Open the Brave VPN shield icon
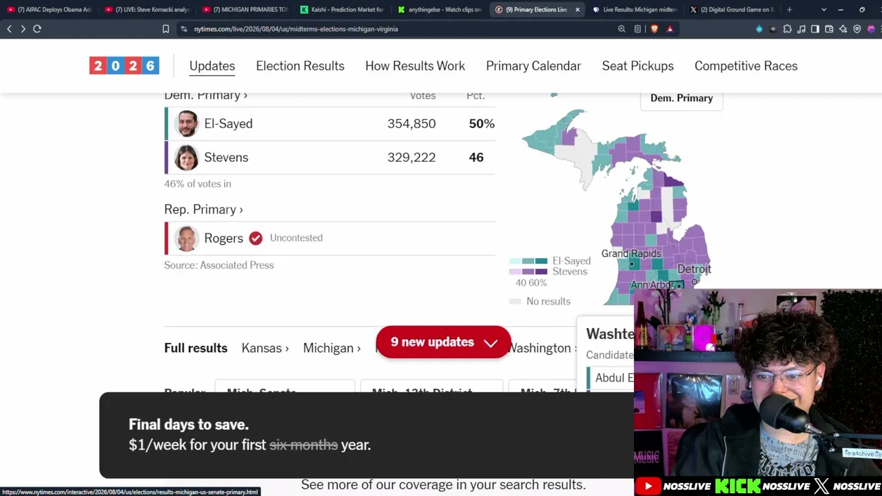This screenshot has width=882, height=496. (x=857, y=29)
